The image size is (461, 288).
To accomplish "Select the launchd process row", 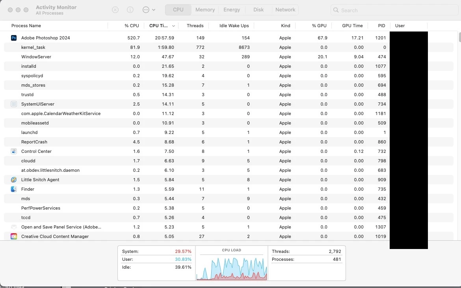I will pos(229,132).
